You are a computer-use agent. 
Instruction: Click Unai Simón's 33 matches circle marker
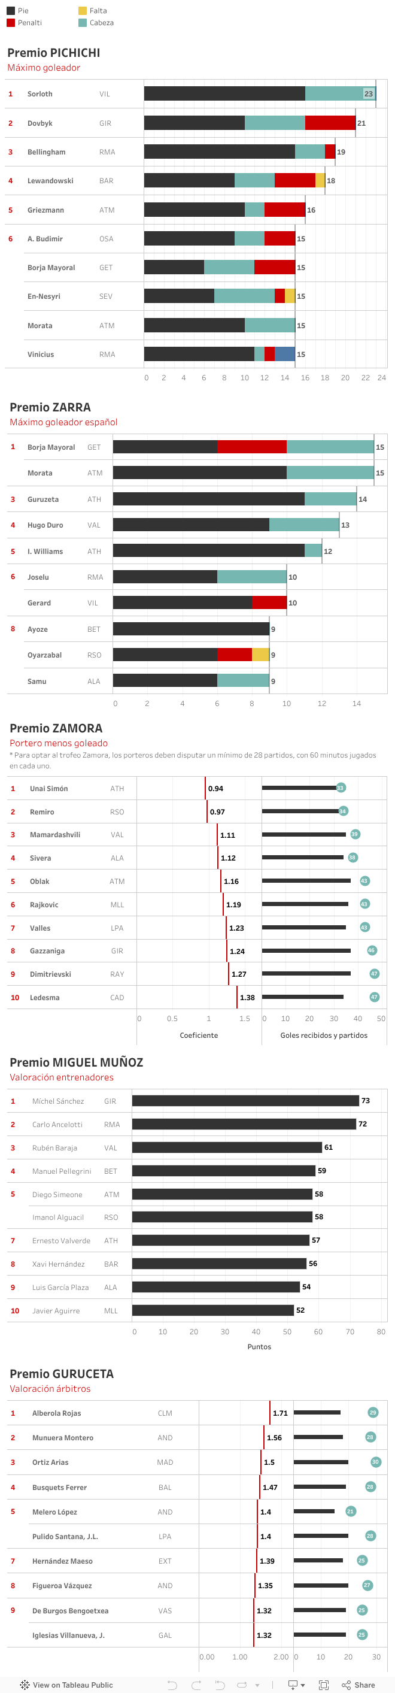pyautogui.click(x=341, y=788)
